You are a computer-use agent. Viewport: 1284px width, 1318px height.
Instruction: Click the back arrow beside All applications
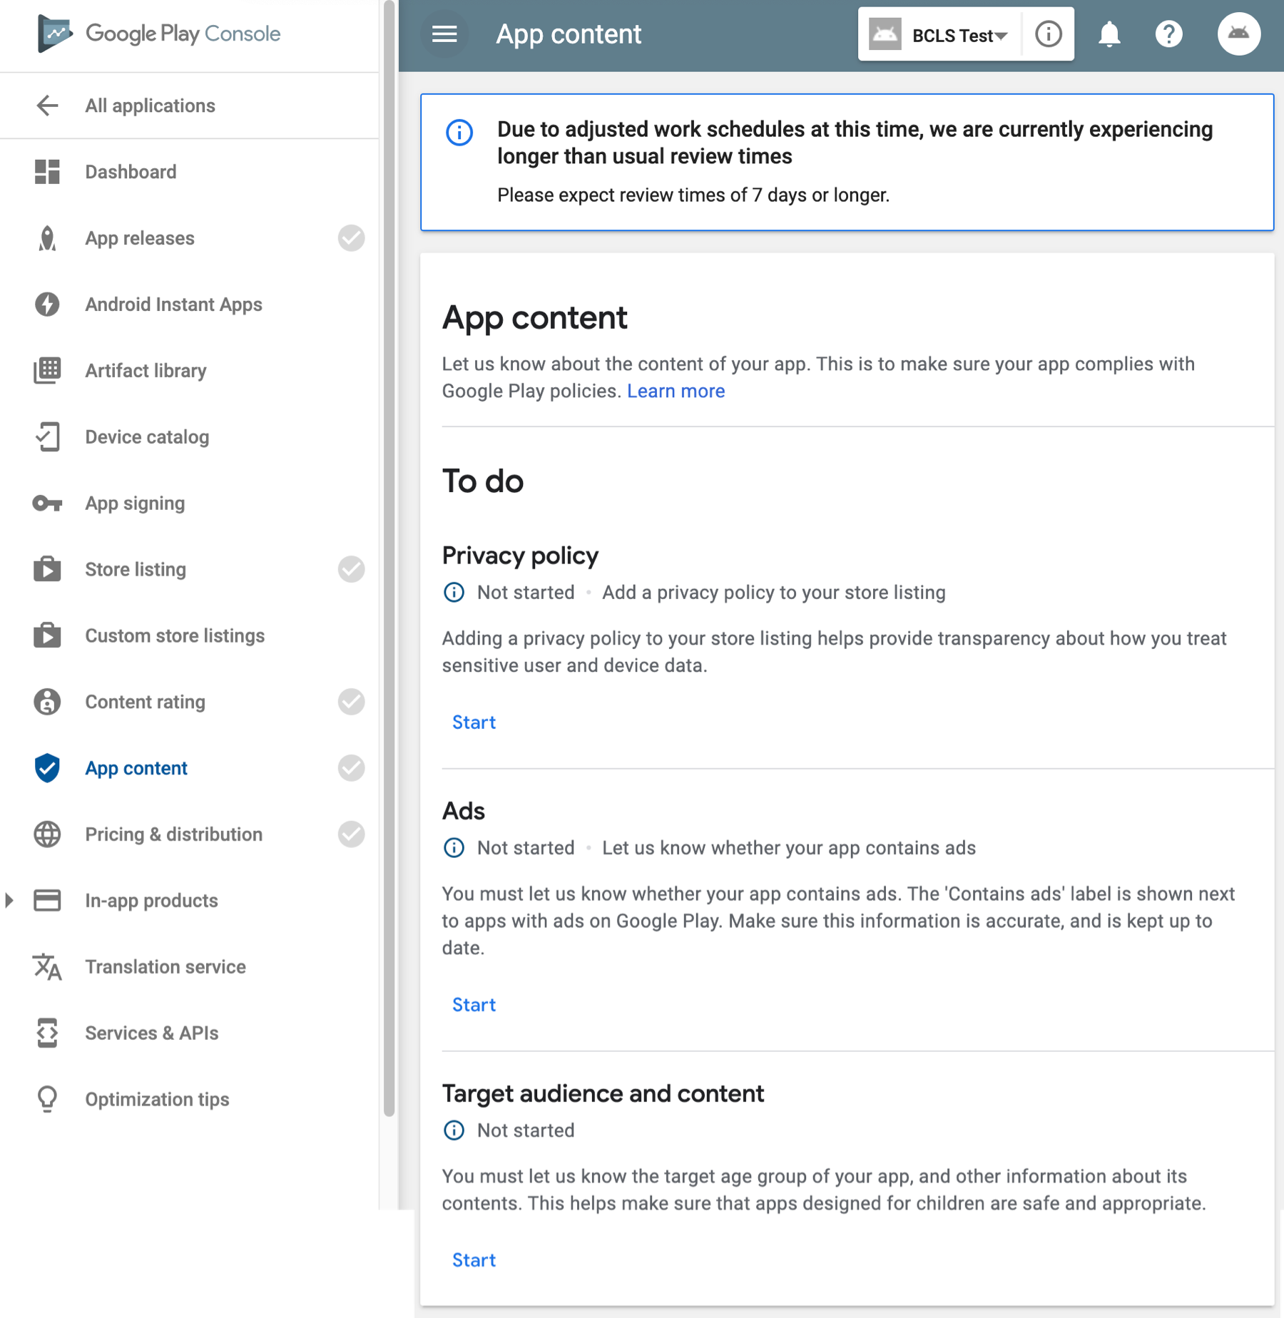47,106
